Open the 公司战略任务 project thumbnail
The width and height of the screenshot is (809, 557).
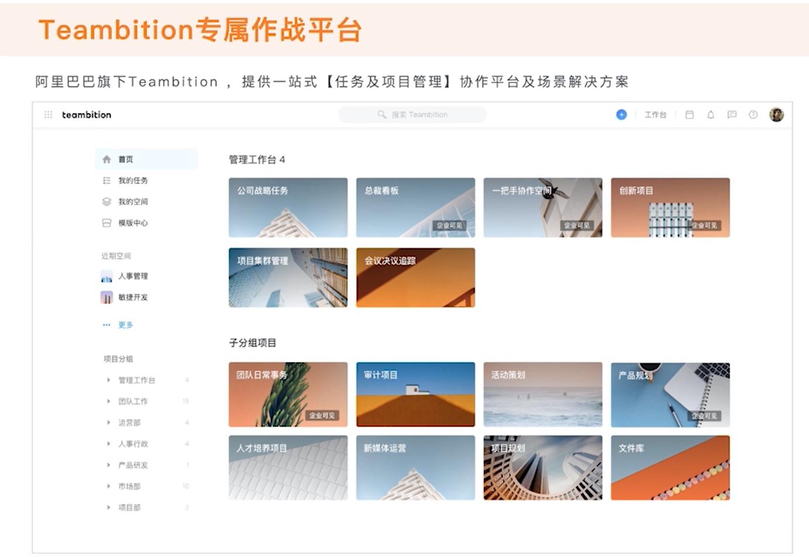pos(288,207)
